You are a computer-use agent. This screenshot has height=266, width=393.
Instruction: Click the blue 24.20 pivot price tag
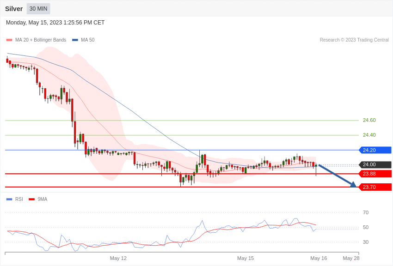375,150
